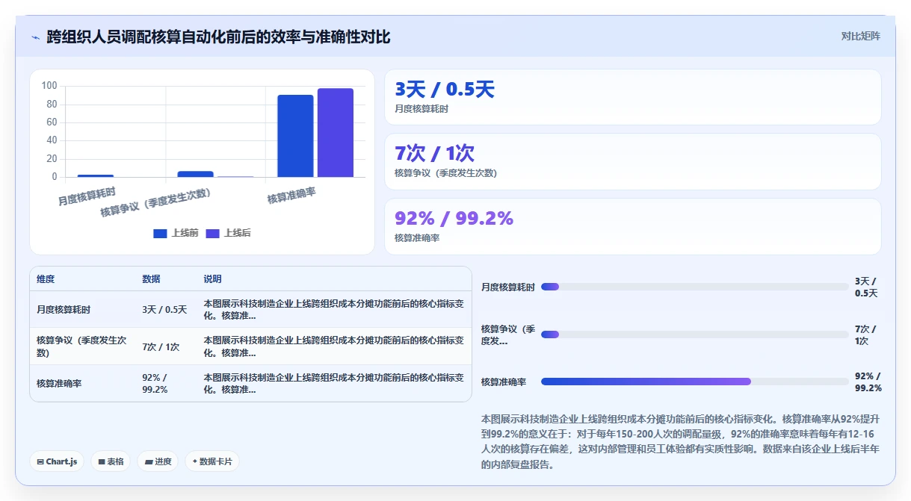Click the description cell in 月度核算耗时 row
Viewport: 911px width, 501px height.
pyautogui.click(x=334, y=309)
